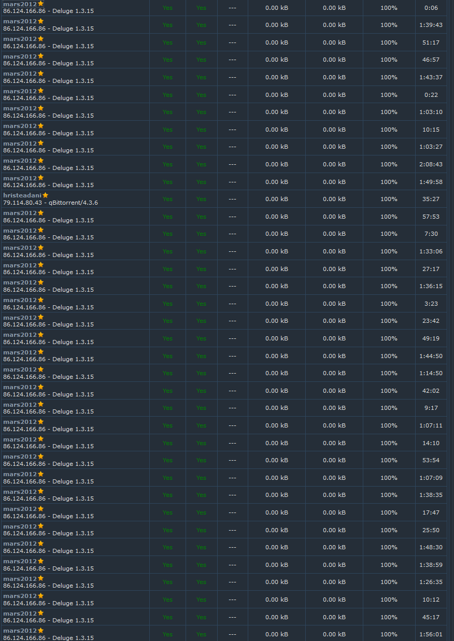Image resolution: width=454 pixels, height=641 pixels.
Task: Click the second Yes in the 25:50 row
Action: (201, 530)
